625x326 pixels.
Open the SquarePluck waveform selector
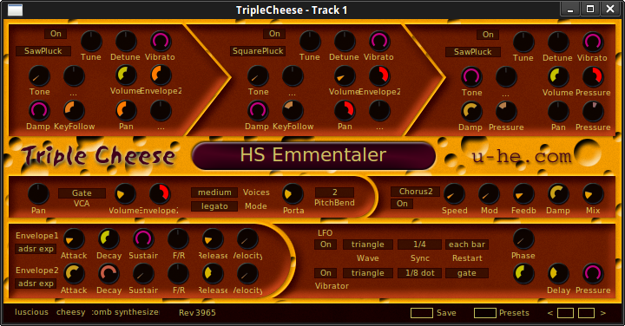point(258,51)
